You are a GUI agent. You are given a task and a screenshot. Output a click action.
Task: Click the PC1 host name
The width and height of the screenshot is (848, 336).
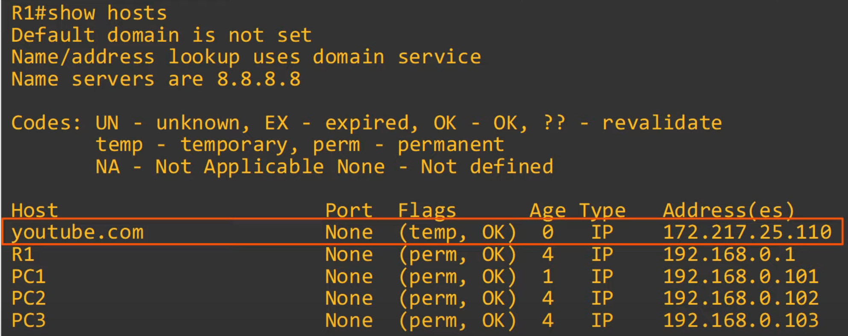click(28, 277)
